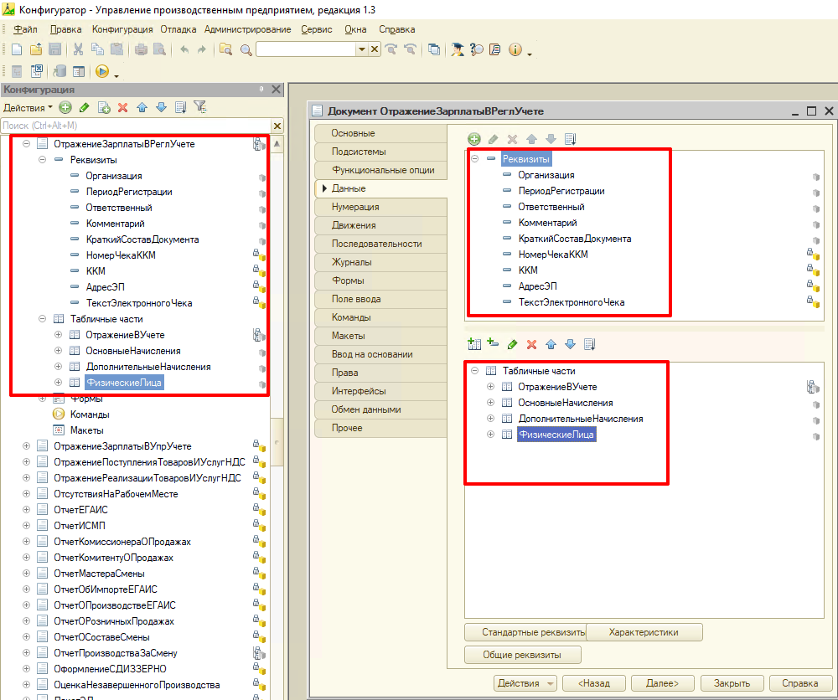
Task: Click the Syntax Helper icon with graduate figure
Action: pos(457,49)
